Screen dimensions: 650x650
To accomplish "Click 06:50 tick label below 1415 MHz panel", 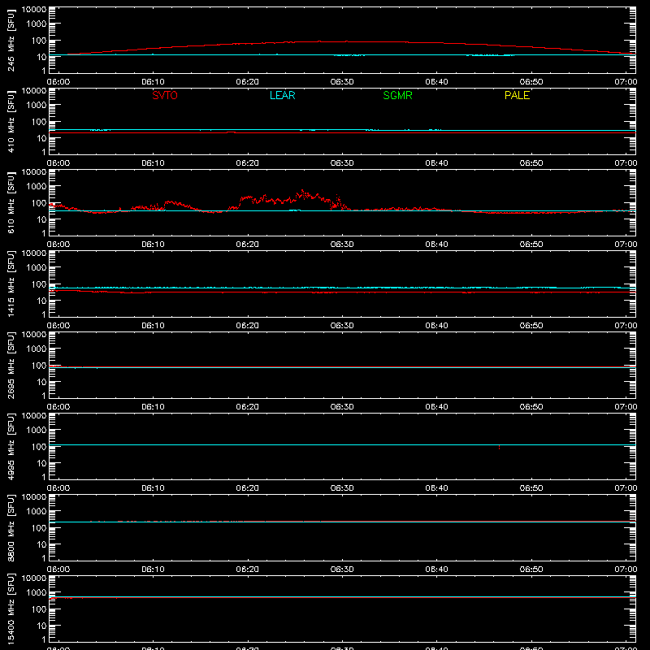I will pyautogui.click(x=531, y=326).
